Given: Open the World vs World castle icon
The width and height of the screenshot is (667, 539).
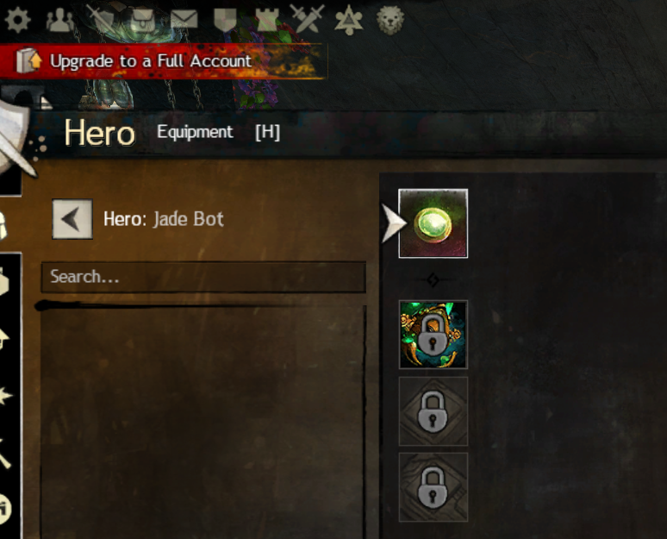Looking at the screenshot, I should click(267, 20).
